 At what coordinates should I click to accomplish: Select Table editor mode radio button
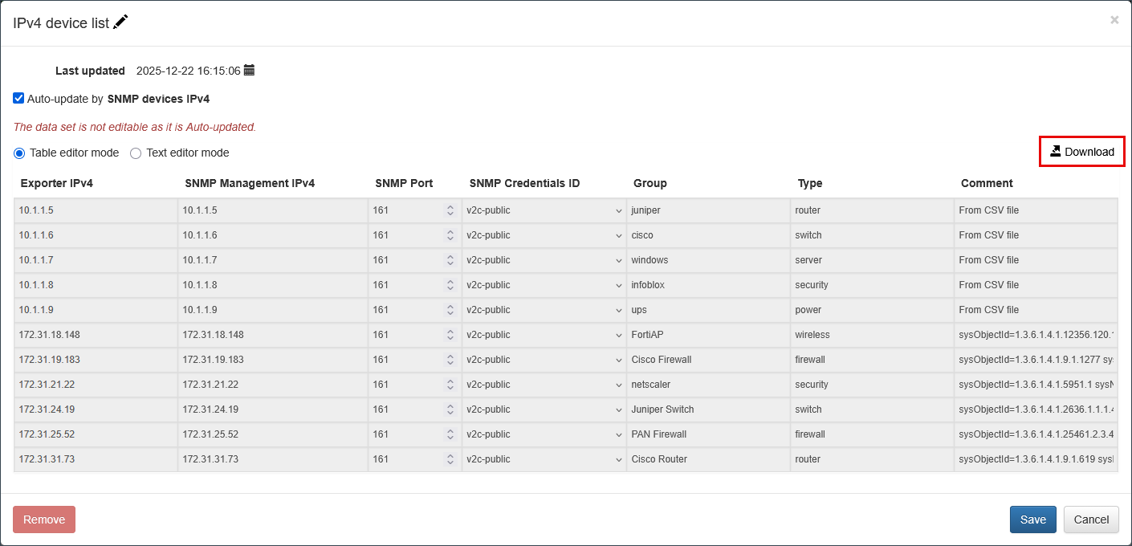tap(19, 153)
